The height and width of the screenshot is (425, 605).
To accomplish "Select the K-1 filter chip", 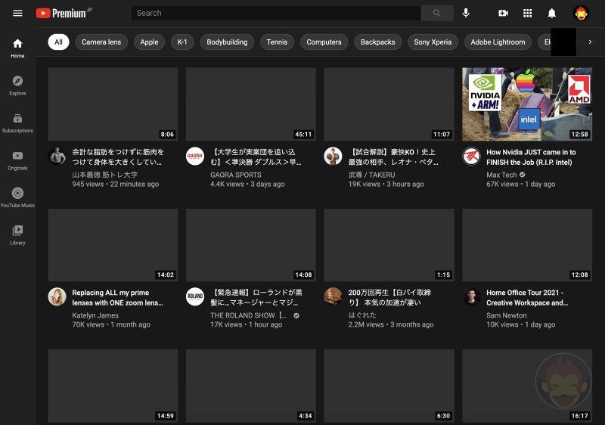I will pyautogui.click(x=182, y=42).
